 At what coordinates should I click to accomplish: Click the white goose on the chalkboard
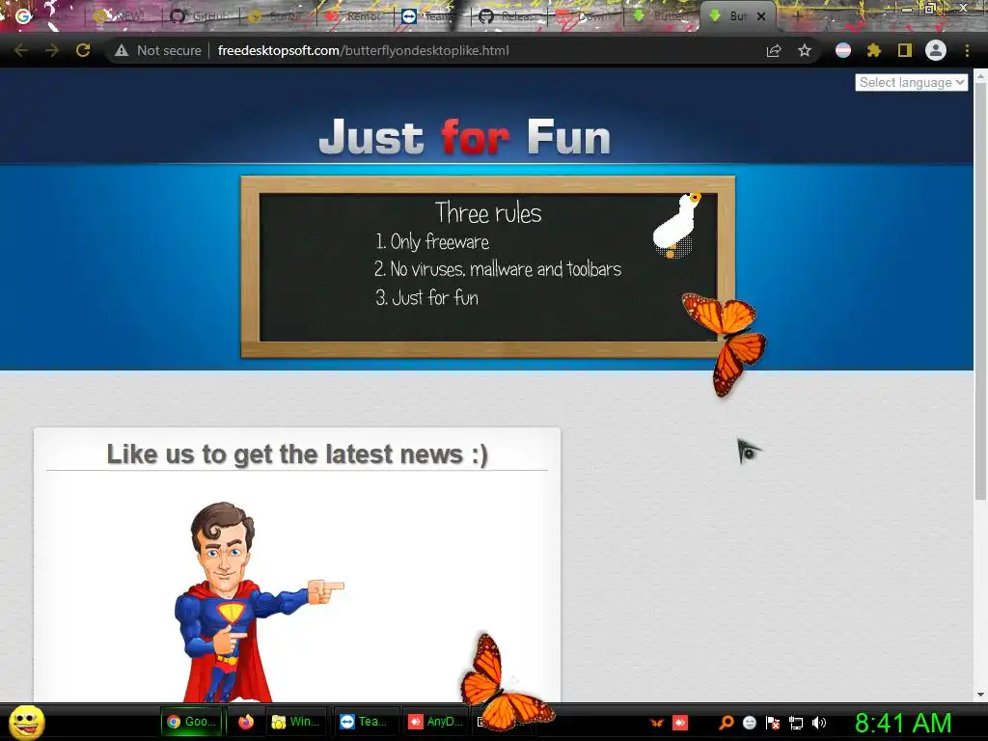(x=676, y=226)
